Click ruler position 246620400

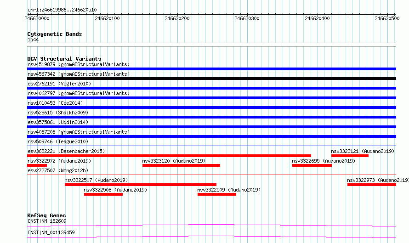coord(317,18)
